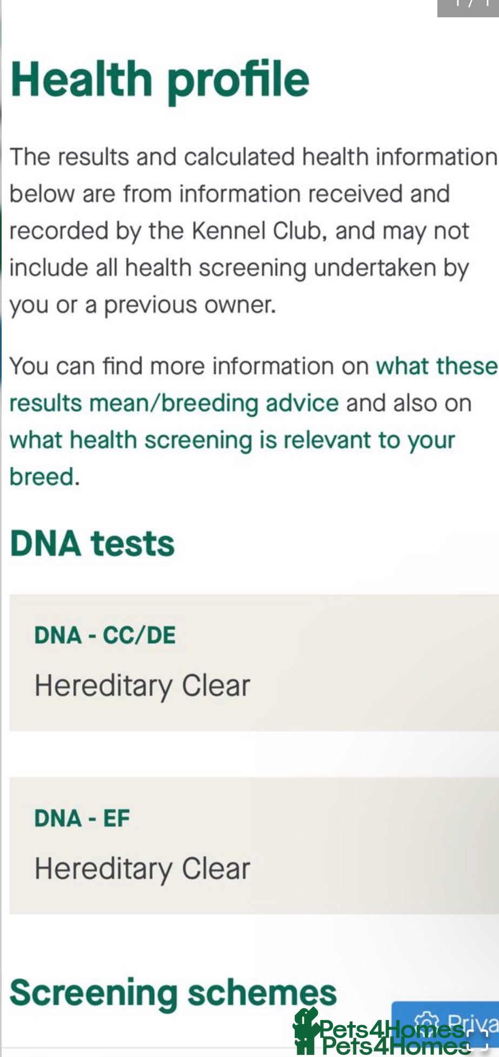Open 'what these results mean/breeding advice' link
The width and height of the screenshot is (499, 1057).
174,403
